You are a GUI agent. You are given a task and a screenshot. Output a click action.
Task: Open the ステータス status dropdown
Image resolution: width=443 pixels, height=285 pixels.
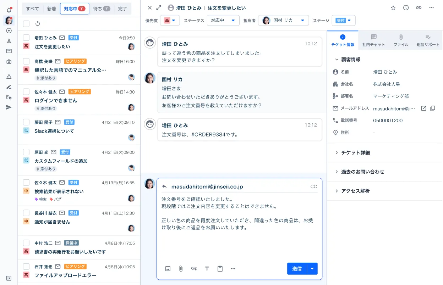pyautogui.click(x=223, y=21)
